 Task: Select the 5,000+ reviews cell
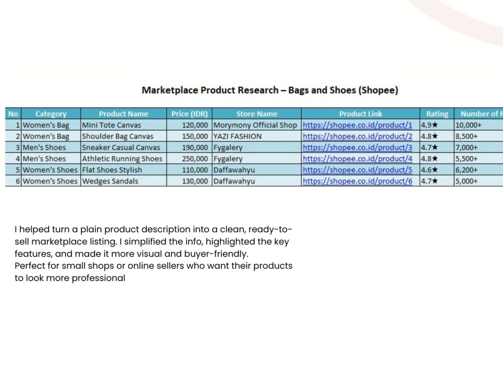pos(479,181)
